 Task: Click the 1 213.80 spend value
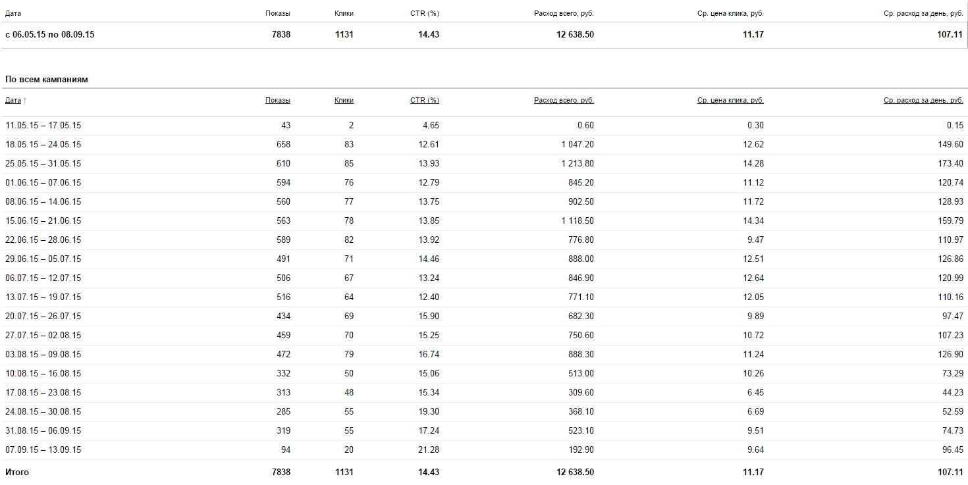(x=578, y=163)
